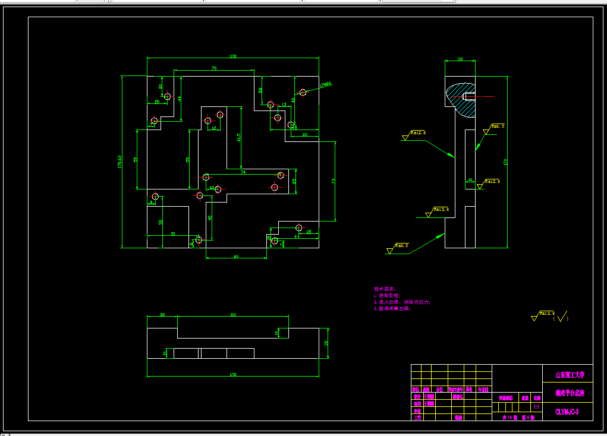Select the 工艺 row label in title block
Viewport: 607px width, 436px height.
(417, 418)
